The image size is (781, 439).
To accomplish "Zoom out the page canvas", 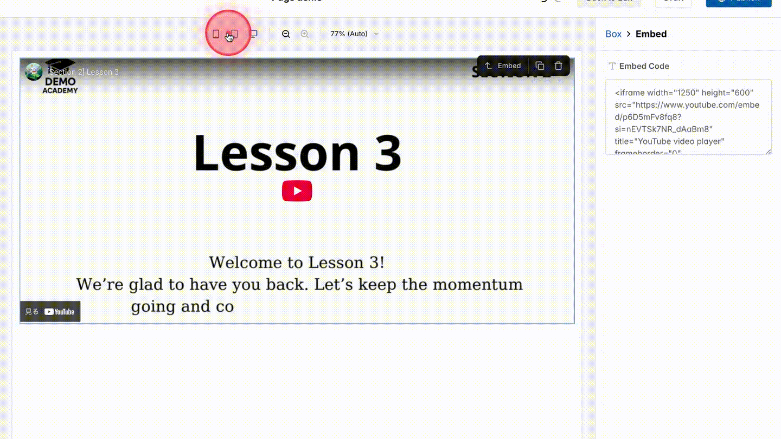I will coord(286,34).
